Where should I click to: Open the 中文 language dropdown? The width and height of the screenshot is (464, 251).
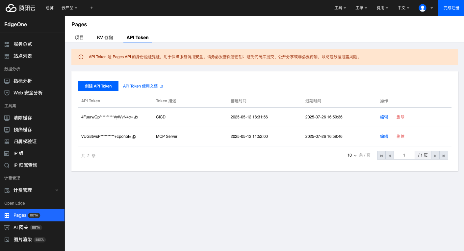coord(403,8)
